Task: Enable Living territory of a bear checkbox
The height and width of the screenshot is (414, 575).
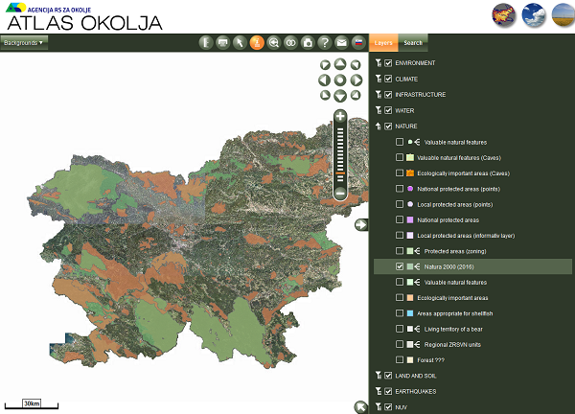Action: click(400, 329)
